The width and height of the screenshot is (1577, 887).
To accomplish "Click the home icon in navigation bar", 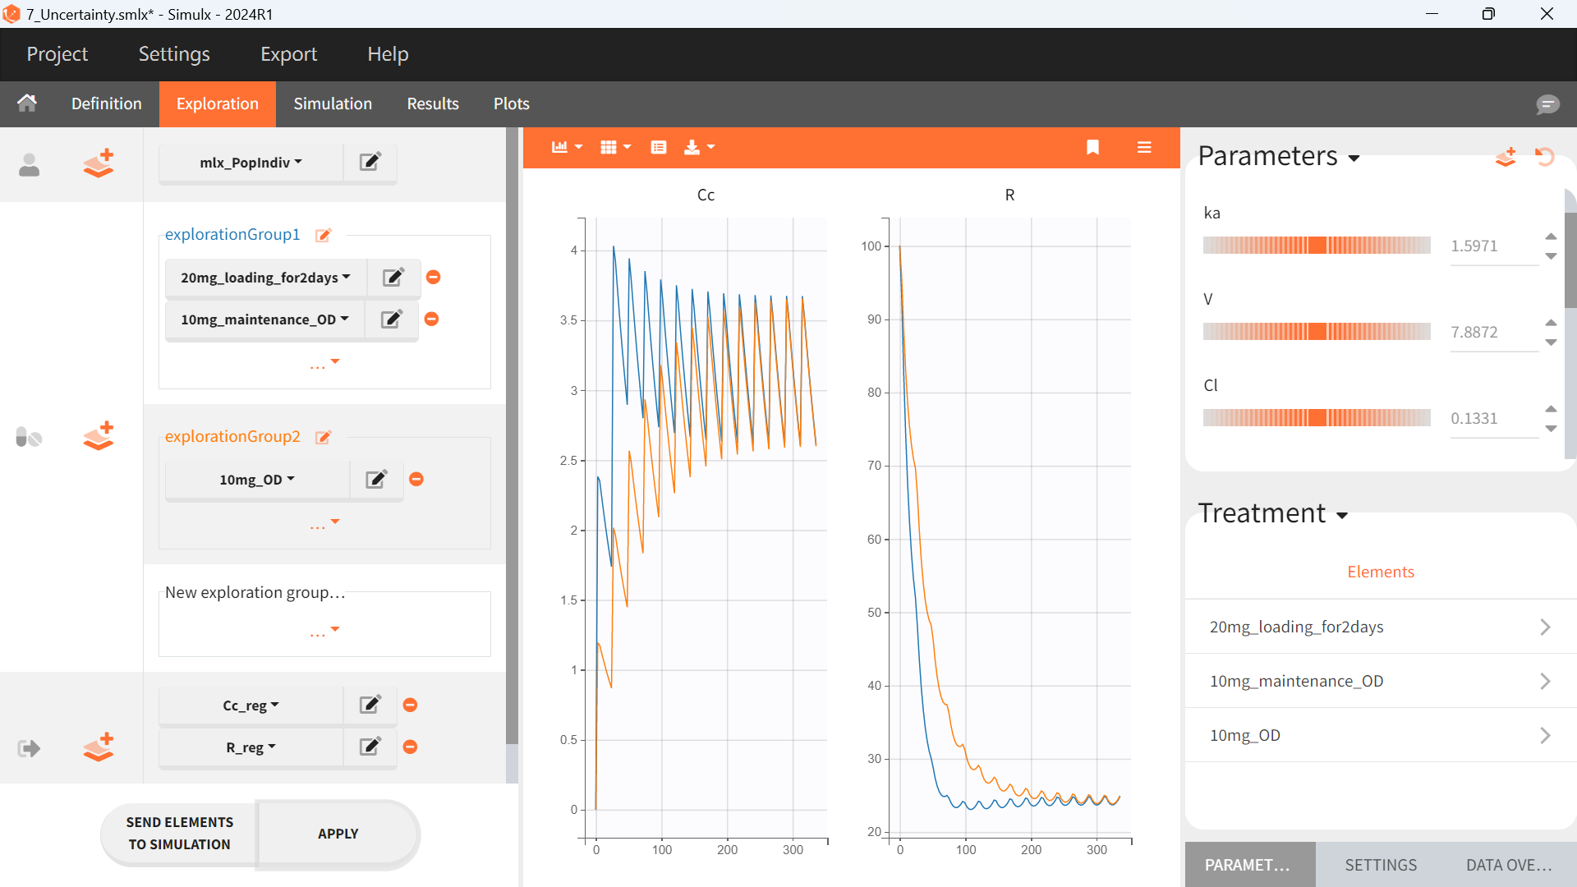I will (27, 103).
